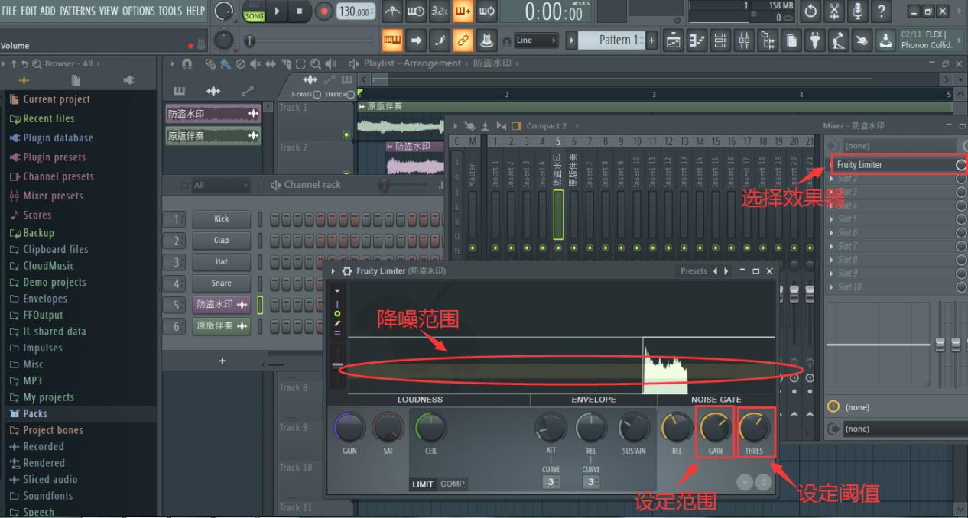Click the record button in the transport
The image size is (968, 518).
pos(323,11)
